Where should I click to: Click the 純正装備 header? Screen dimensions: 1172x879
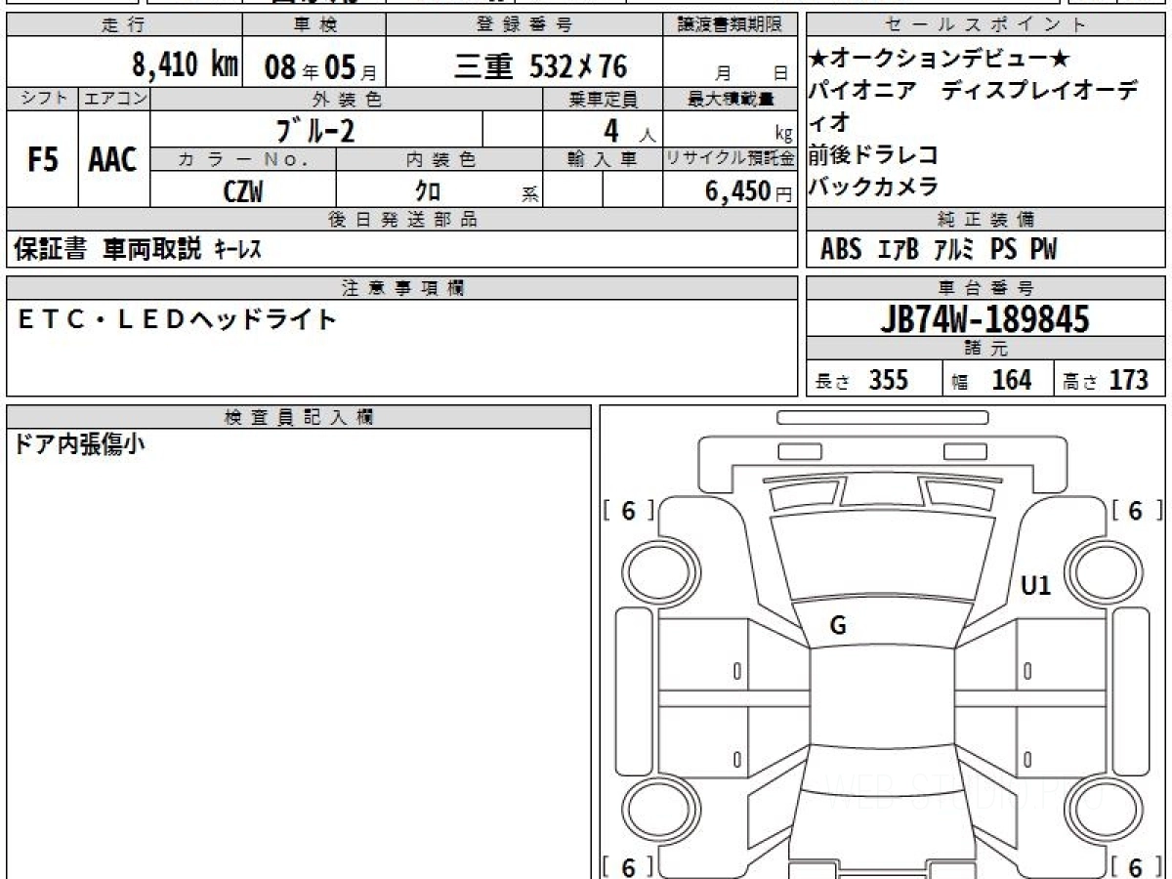[986, 220]
